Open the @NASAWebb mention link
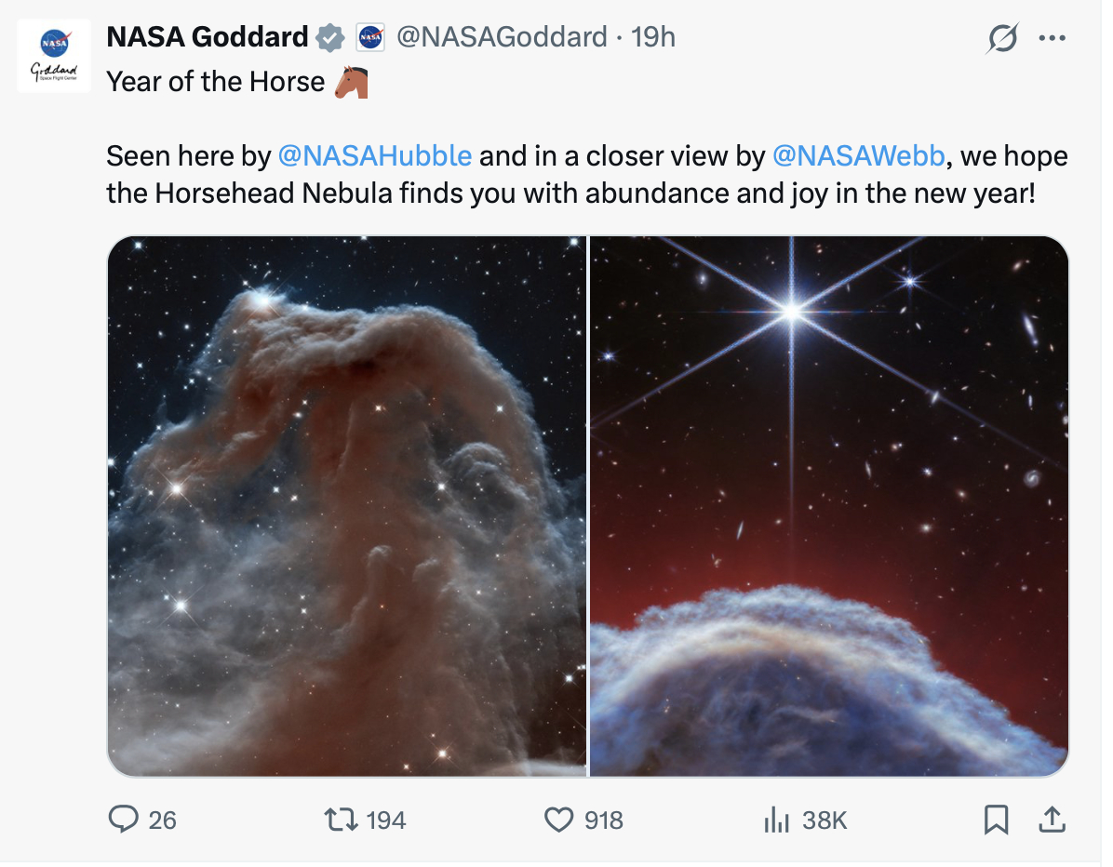The image size is (1113, 867). click(x=859, y=155)
